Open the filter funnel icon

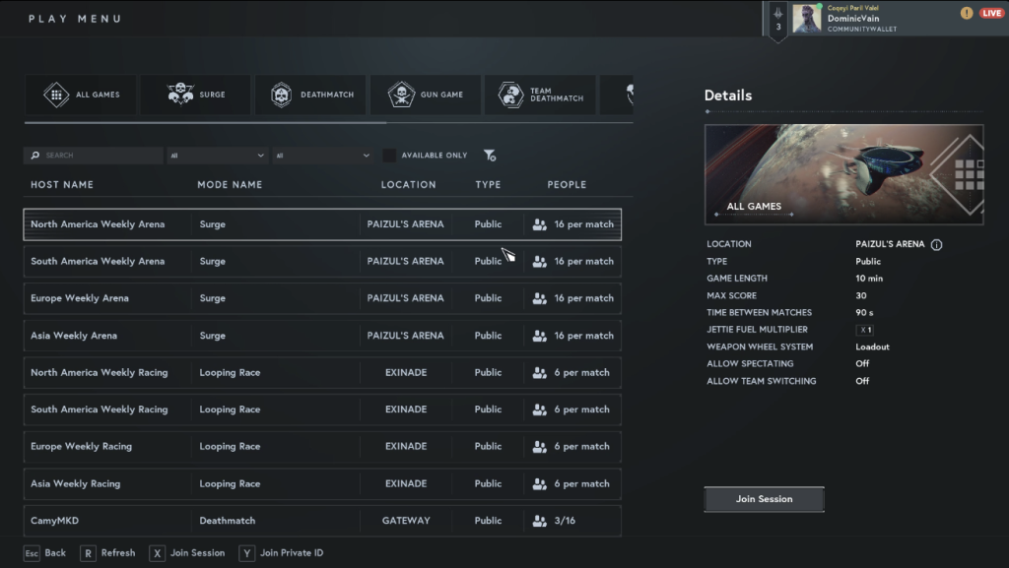coord(490,155)
